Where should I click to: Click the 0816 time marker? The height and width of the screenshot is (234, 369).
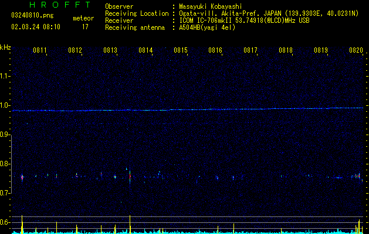click(215, 50)
